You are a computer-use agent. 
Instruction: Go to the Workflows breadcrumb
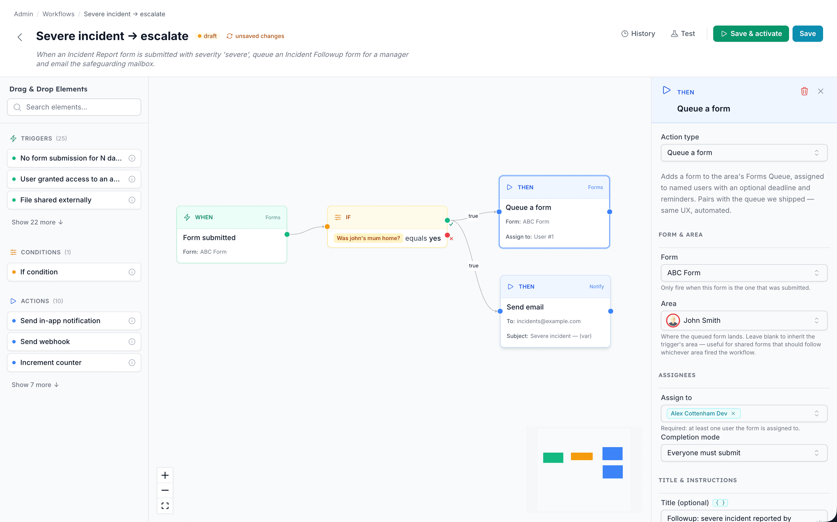pos(58,14)
